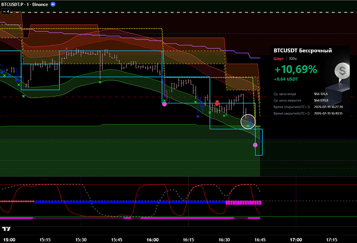This screenshot has height=243, width=357.
Task: Click the BTCUSDT Бессрочный card title
Action: [302, 50]
